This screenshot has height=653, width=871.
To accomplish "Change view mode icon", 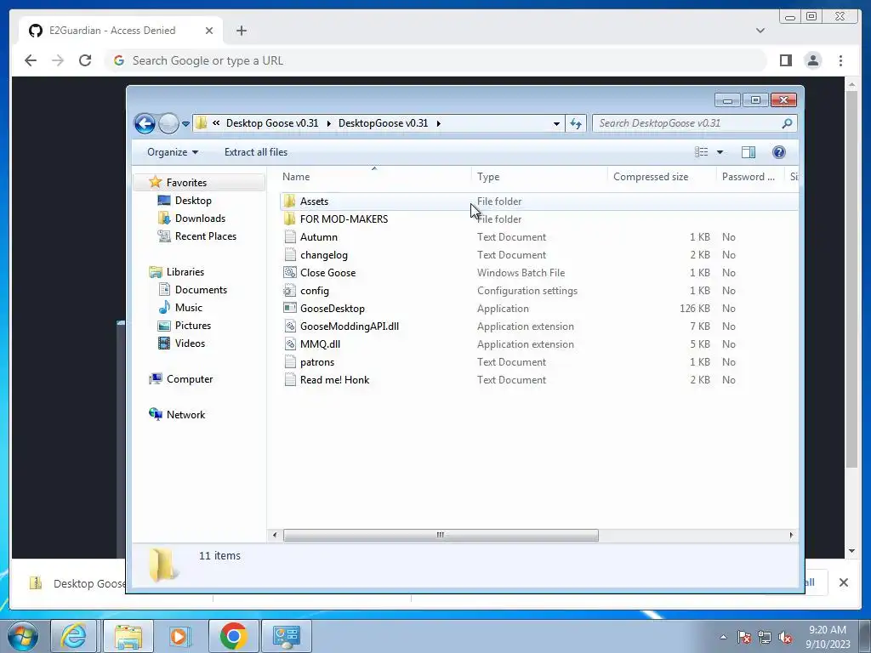I will pyautogui.click(x=701, y=152).
